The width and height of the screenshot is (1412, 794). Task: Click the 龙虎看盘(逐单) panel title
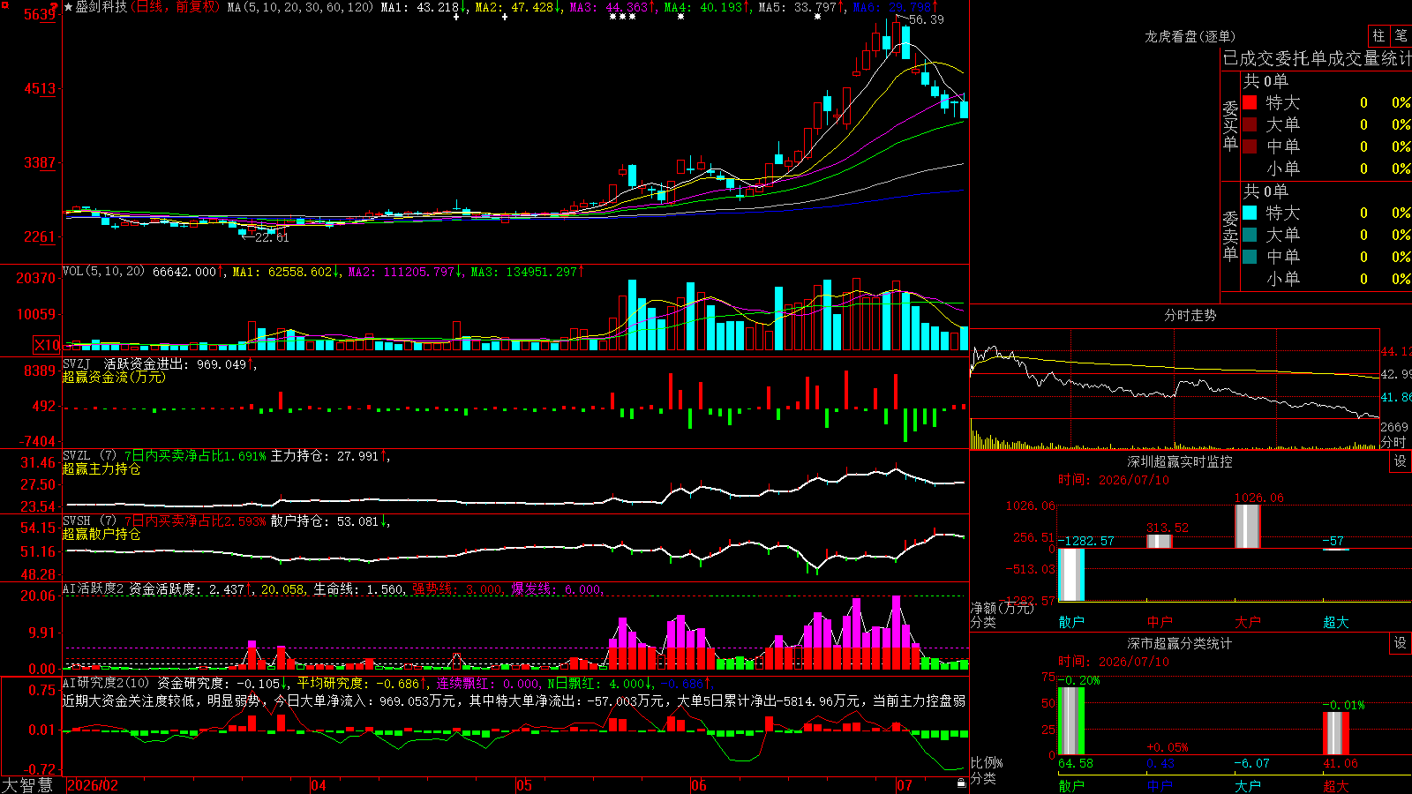1190,36
